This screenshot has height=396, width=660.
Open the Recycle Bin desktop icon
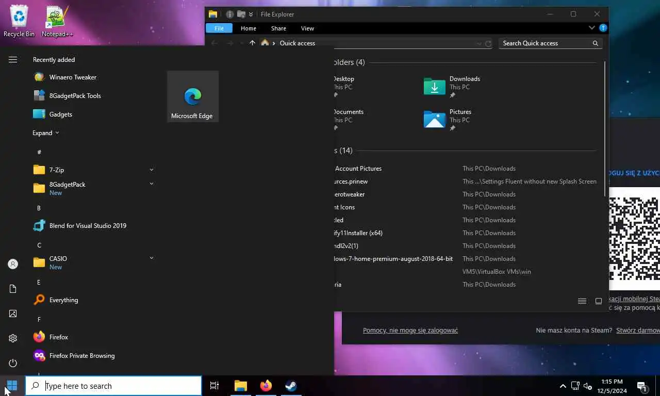19,21
